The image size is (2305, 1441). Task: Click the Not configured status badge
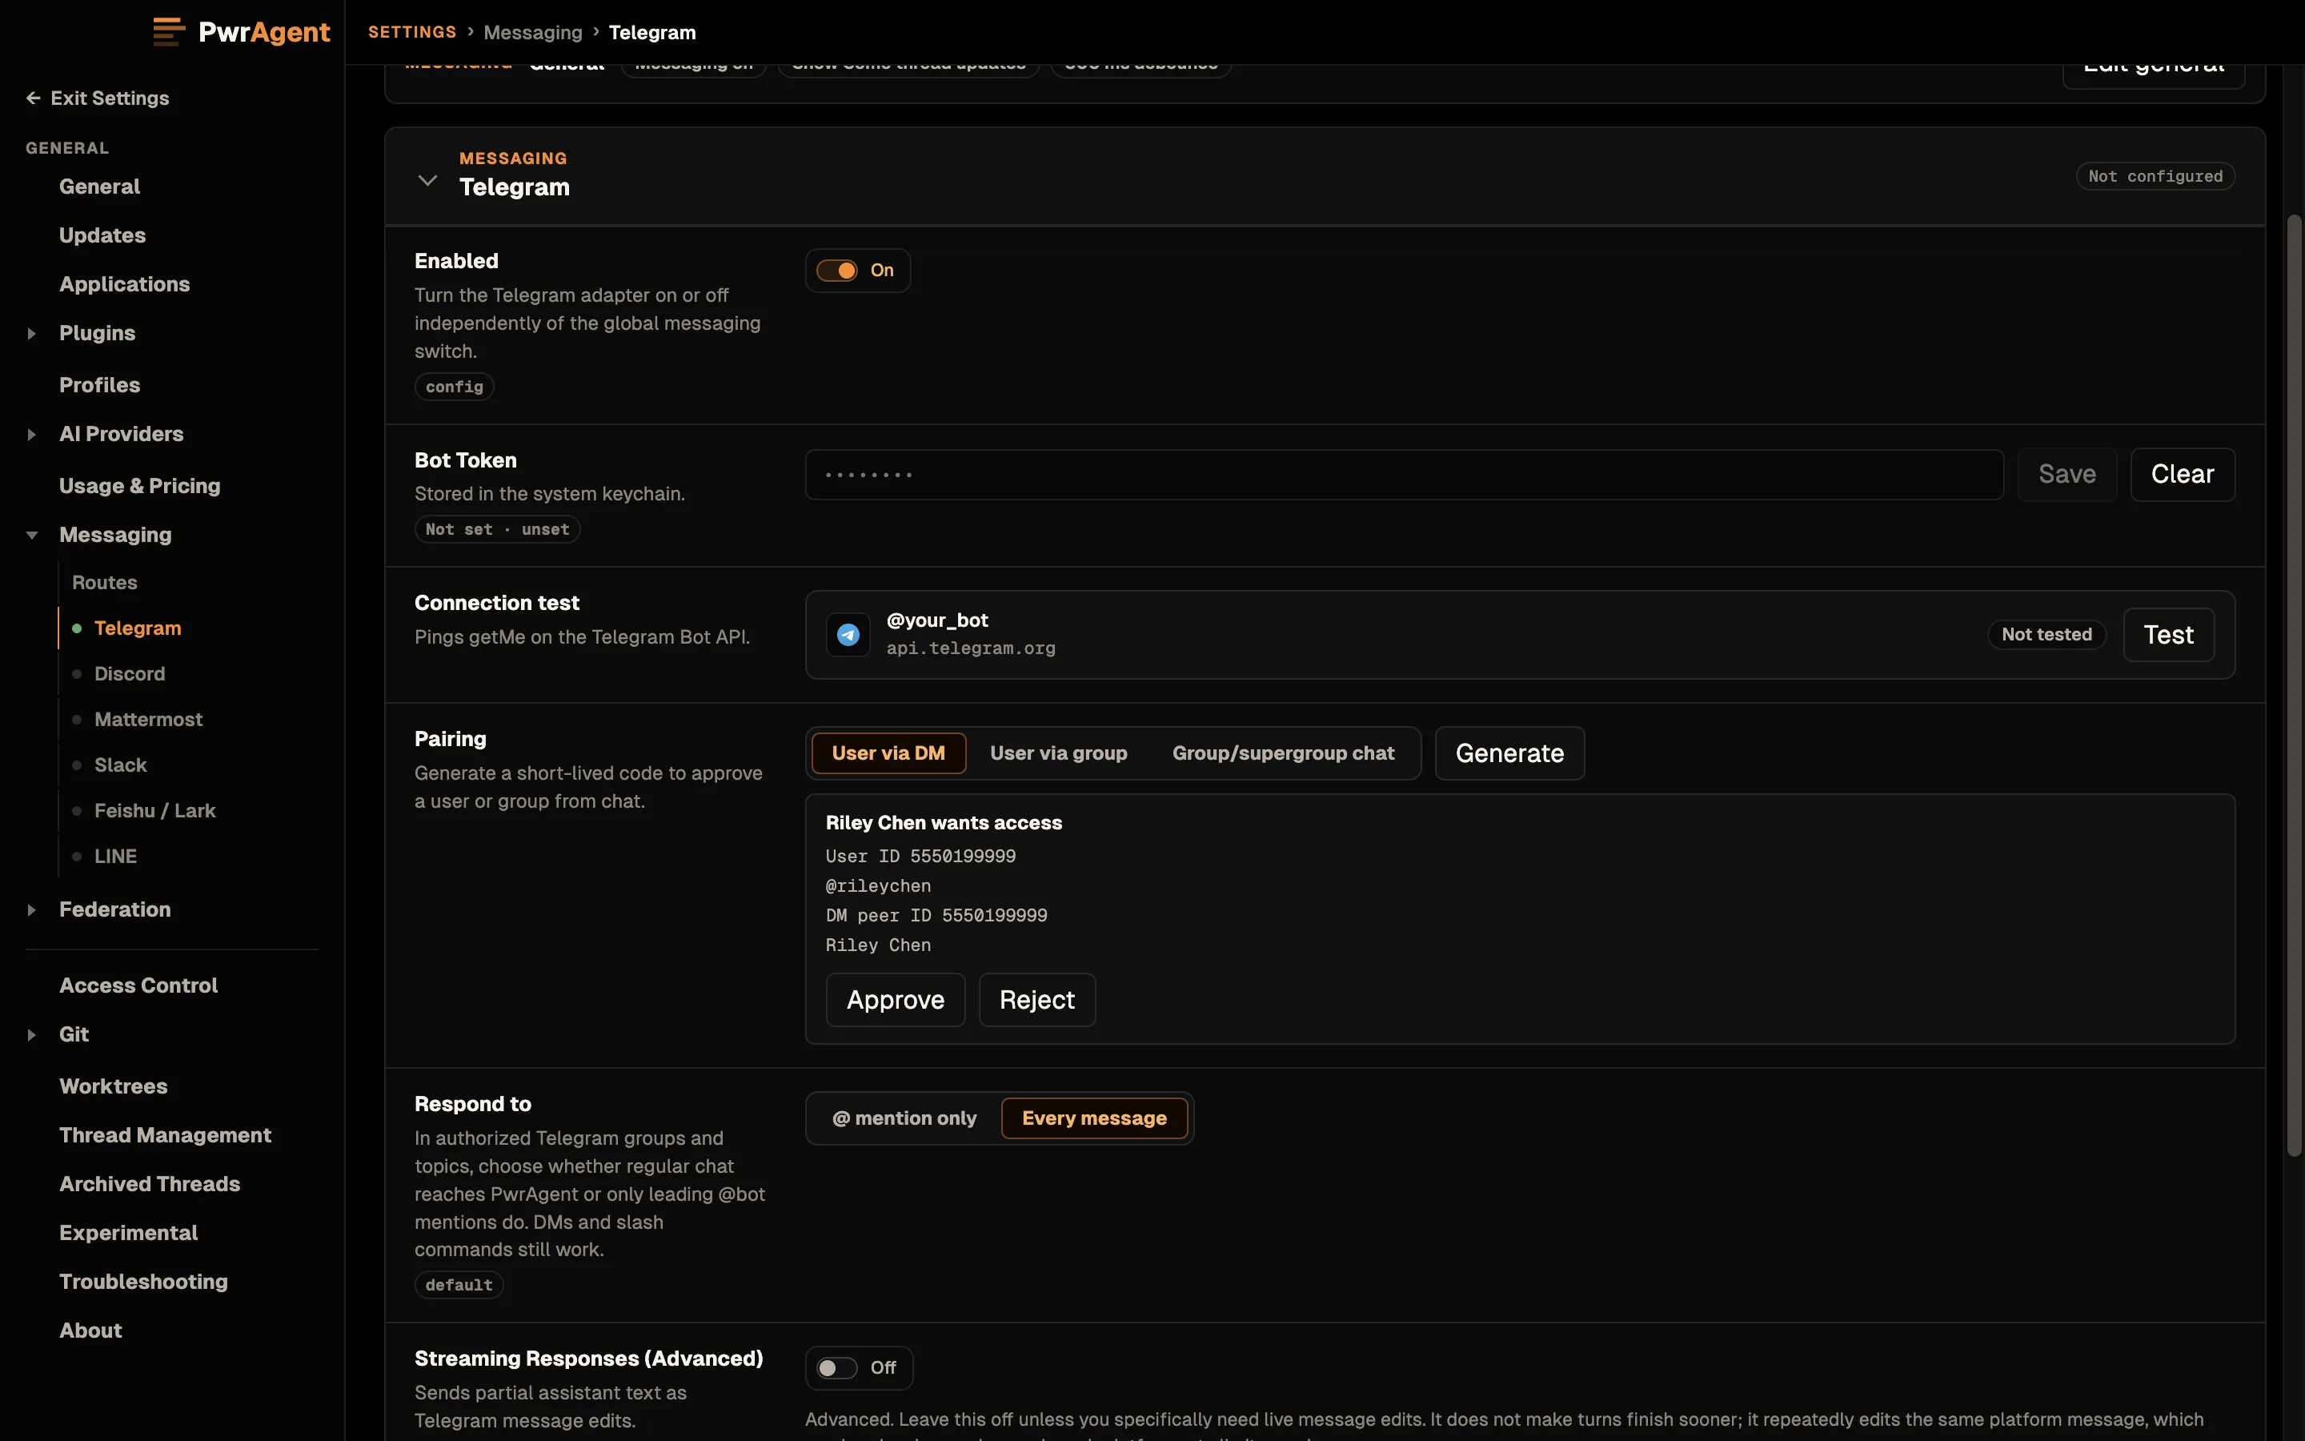2155,176
